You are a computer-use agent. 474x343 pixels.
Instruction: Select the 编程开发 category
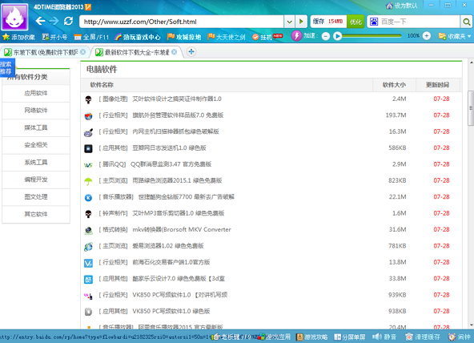(36, 180)
